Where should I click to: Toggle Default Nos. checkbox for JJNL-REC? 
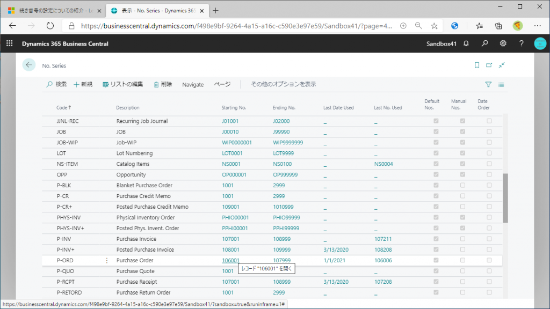coord(436,121)
